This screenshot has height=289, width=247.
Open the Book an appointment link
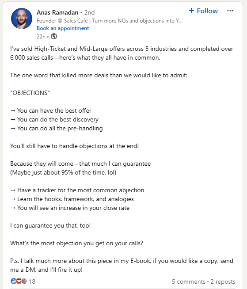[63, 28]
